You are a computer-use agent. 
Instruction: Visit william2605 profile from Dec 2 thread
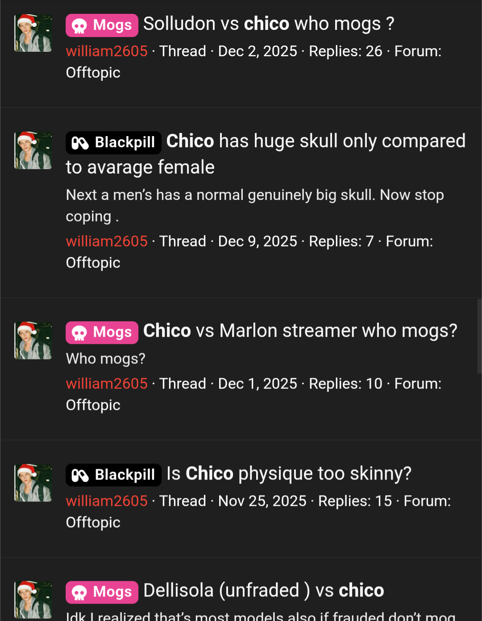point(107,51)
